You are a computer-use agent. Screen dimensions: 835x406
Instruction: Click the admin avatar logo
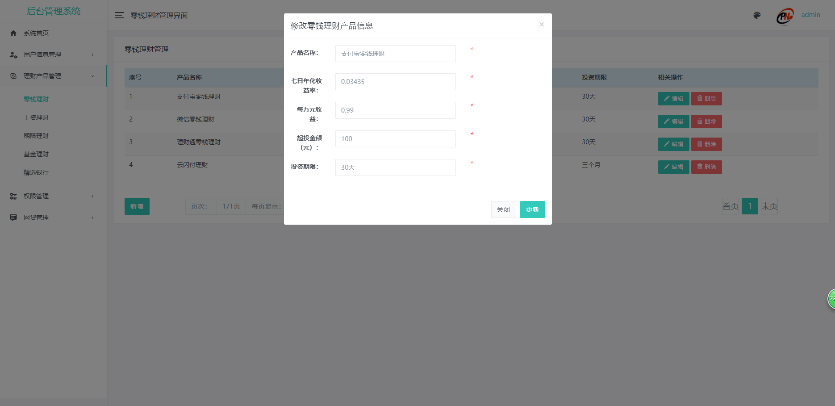click(785, 16)
